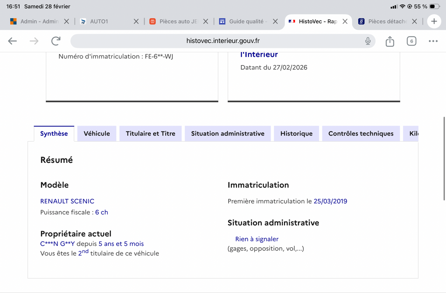Select the Titulaire et Titre tab
This screenshot has width=446, height=293.
click(x=150, y=133)
